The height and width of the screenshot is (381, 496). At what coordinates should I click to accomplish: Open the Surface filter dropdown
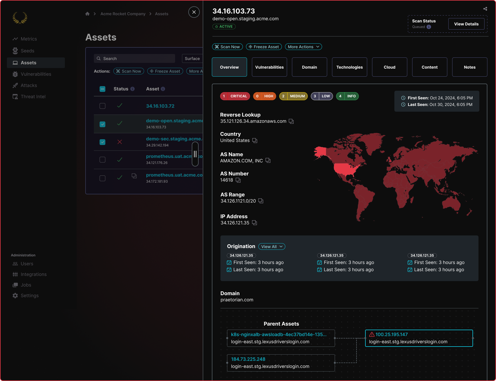pos(192,59)
